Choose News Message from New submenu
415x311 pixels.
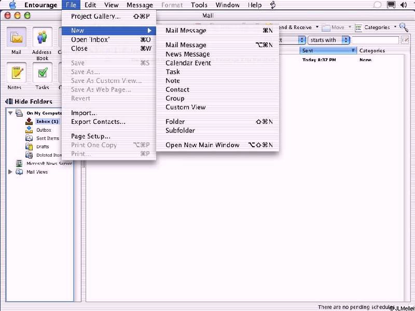[217, 54]
